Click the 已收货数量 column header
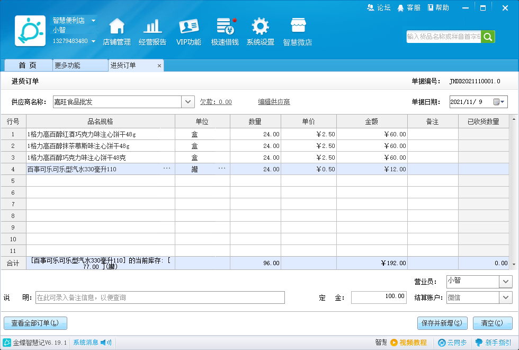Viewport: 519px width, 350px height. click(x=484, y=121)
